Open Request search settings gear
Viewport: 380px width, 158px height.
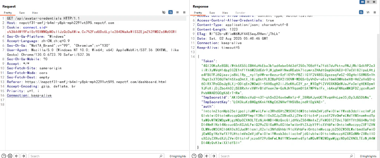click(10, 156)
